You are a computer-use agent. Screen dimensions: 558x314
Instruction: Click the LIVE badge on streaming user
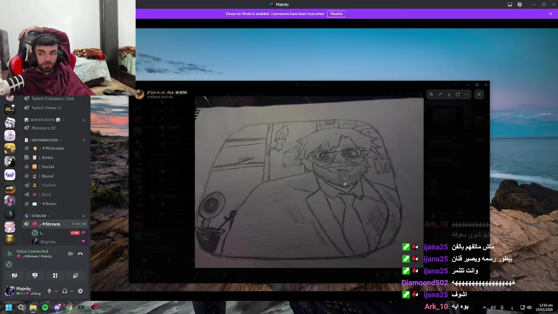(x=75, y=233)
